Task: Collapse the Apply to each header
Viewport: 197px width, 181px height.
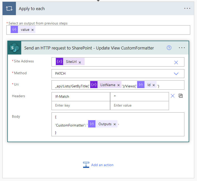Action: (x=101, y=9)
